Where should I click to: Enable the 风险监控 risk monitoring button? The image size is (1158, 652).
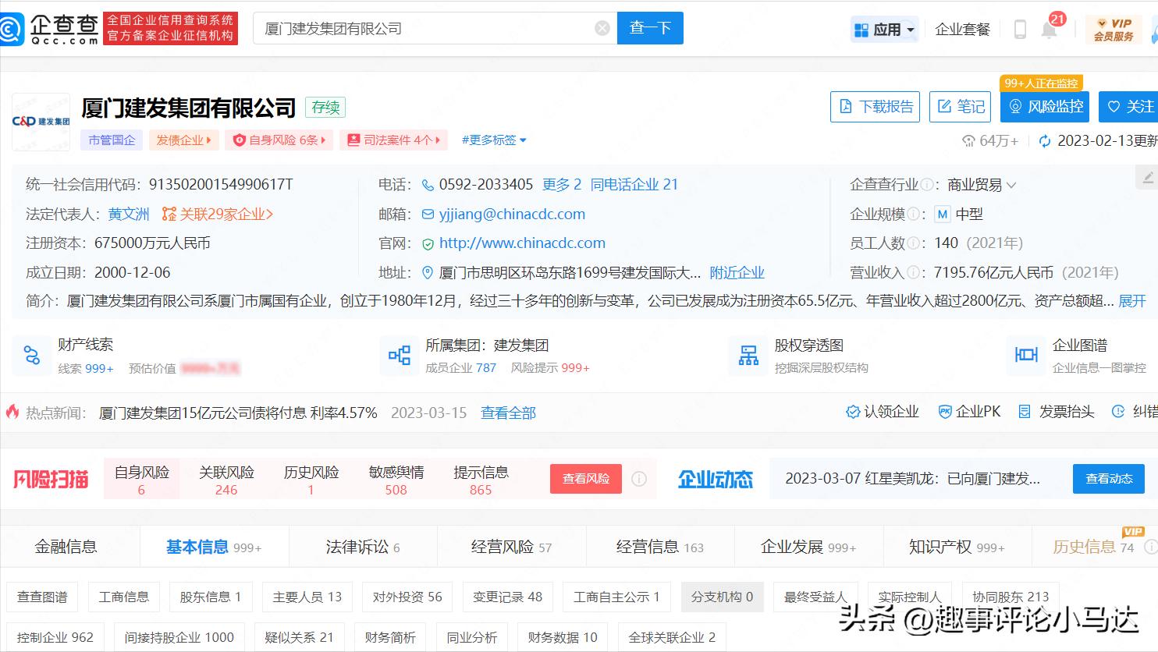pos(1044,107)
